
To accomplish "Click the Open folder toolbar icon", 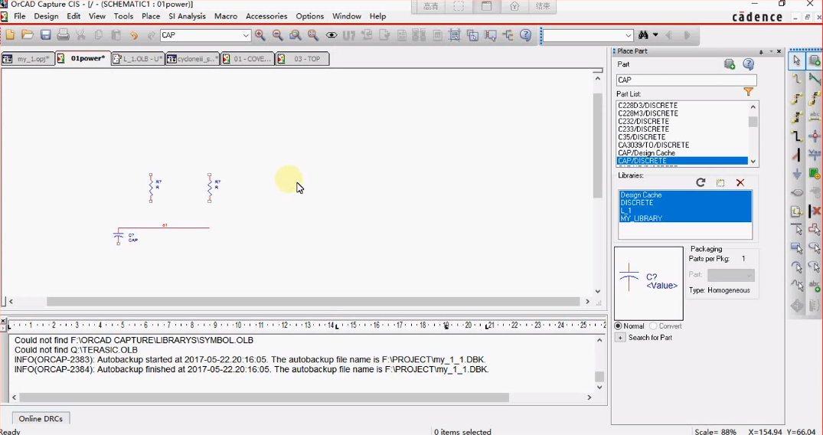I will 28,35.
